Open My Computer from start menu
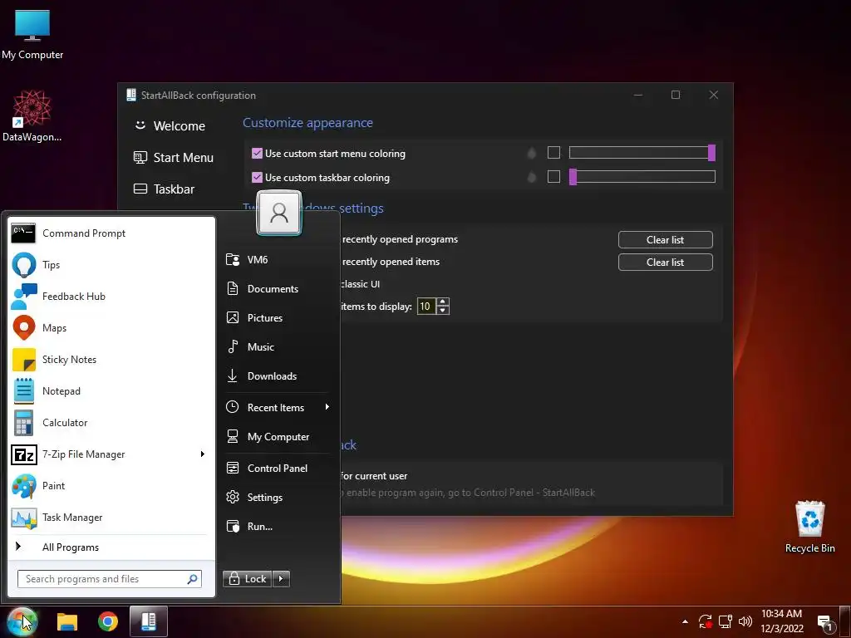The width and height of the screenshot is (851, 638). coord(277,437)
